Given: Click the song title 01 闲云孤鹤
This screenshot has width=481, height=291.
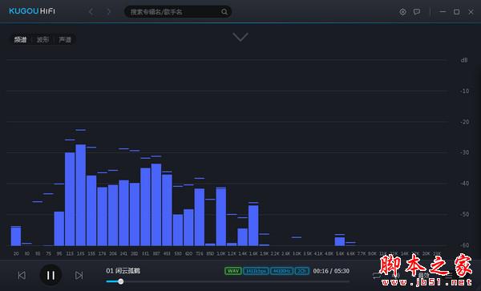Looking at the screenshot, I should pyautogui.click(x=123, y=271).
